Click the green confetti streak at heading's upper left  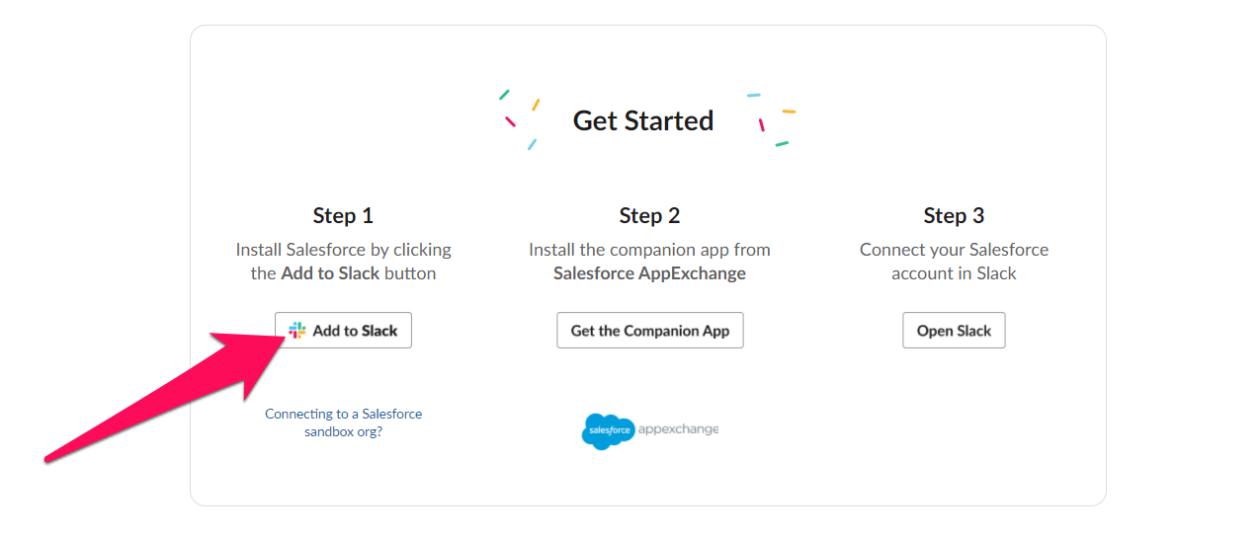[x=504, y=95]
